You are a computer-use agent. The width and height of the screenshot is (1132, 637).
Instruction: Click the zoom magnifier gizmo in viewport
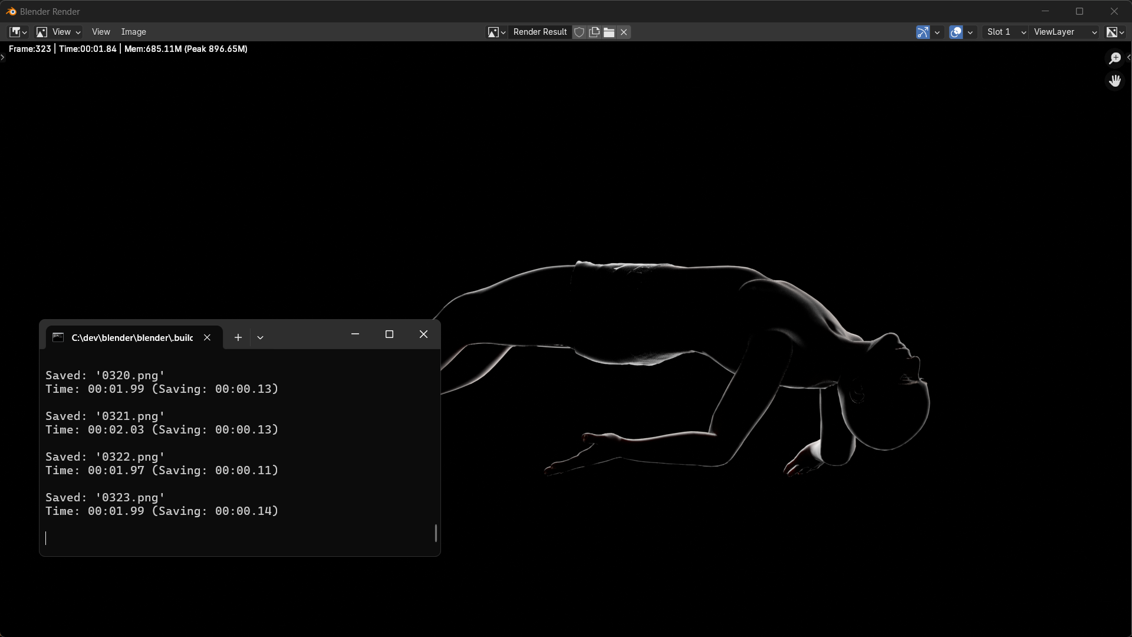point(1114,58)
